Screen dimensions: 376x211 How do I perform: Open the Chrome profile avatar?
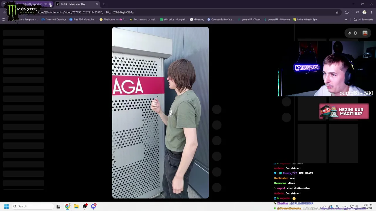[x=365, y=12]
